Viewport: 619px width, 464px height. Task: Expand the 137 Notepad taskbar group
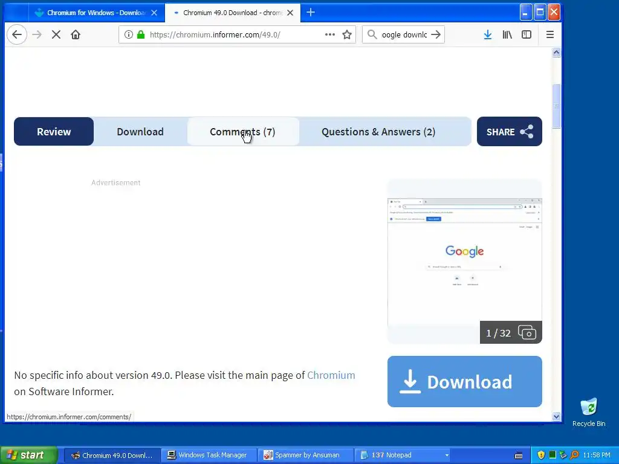click(x=403, y=455)
